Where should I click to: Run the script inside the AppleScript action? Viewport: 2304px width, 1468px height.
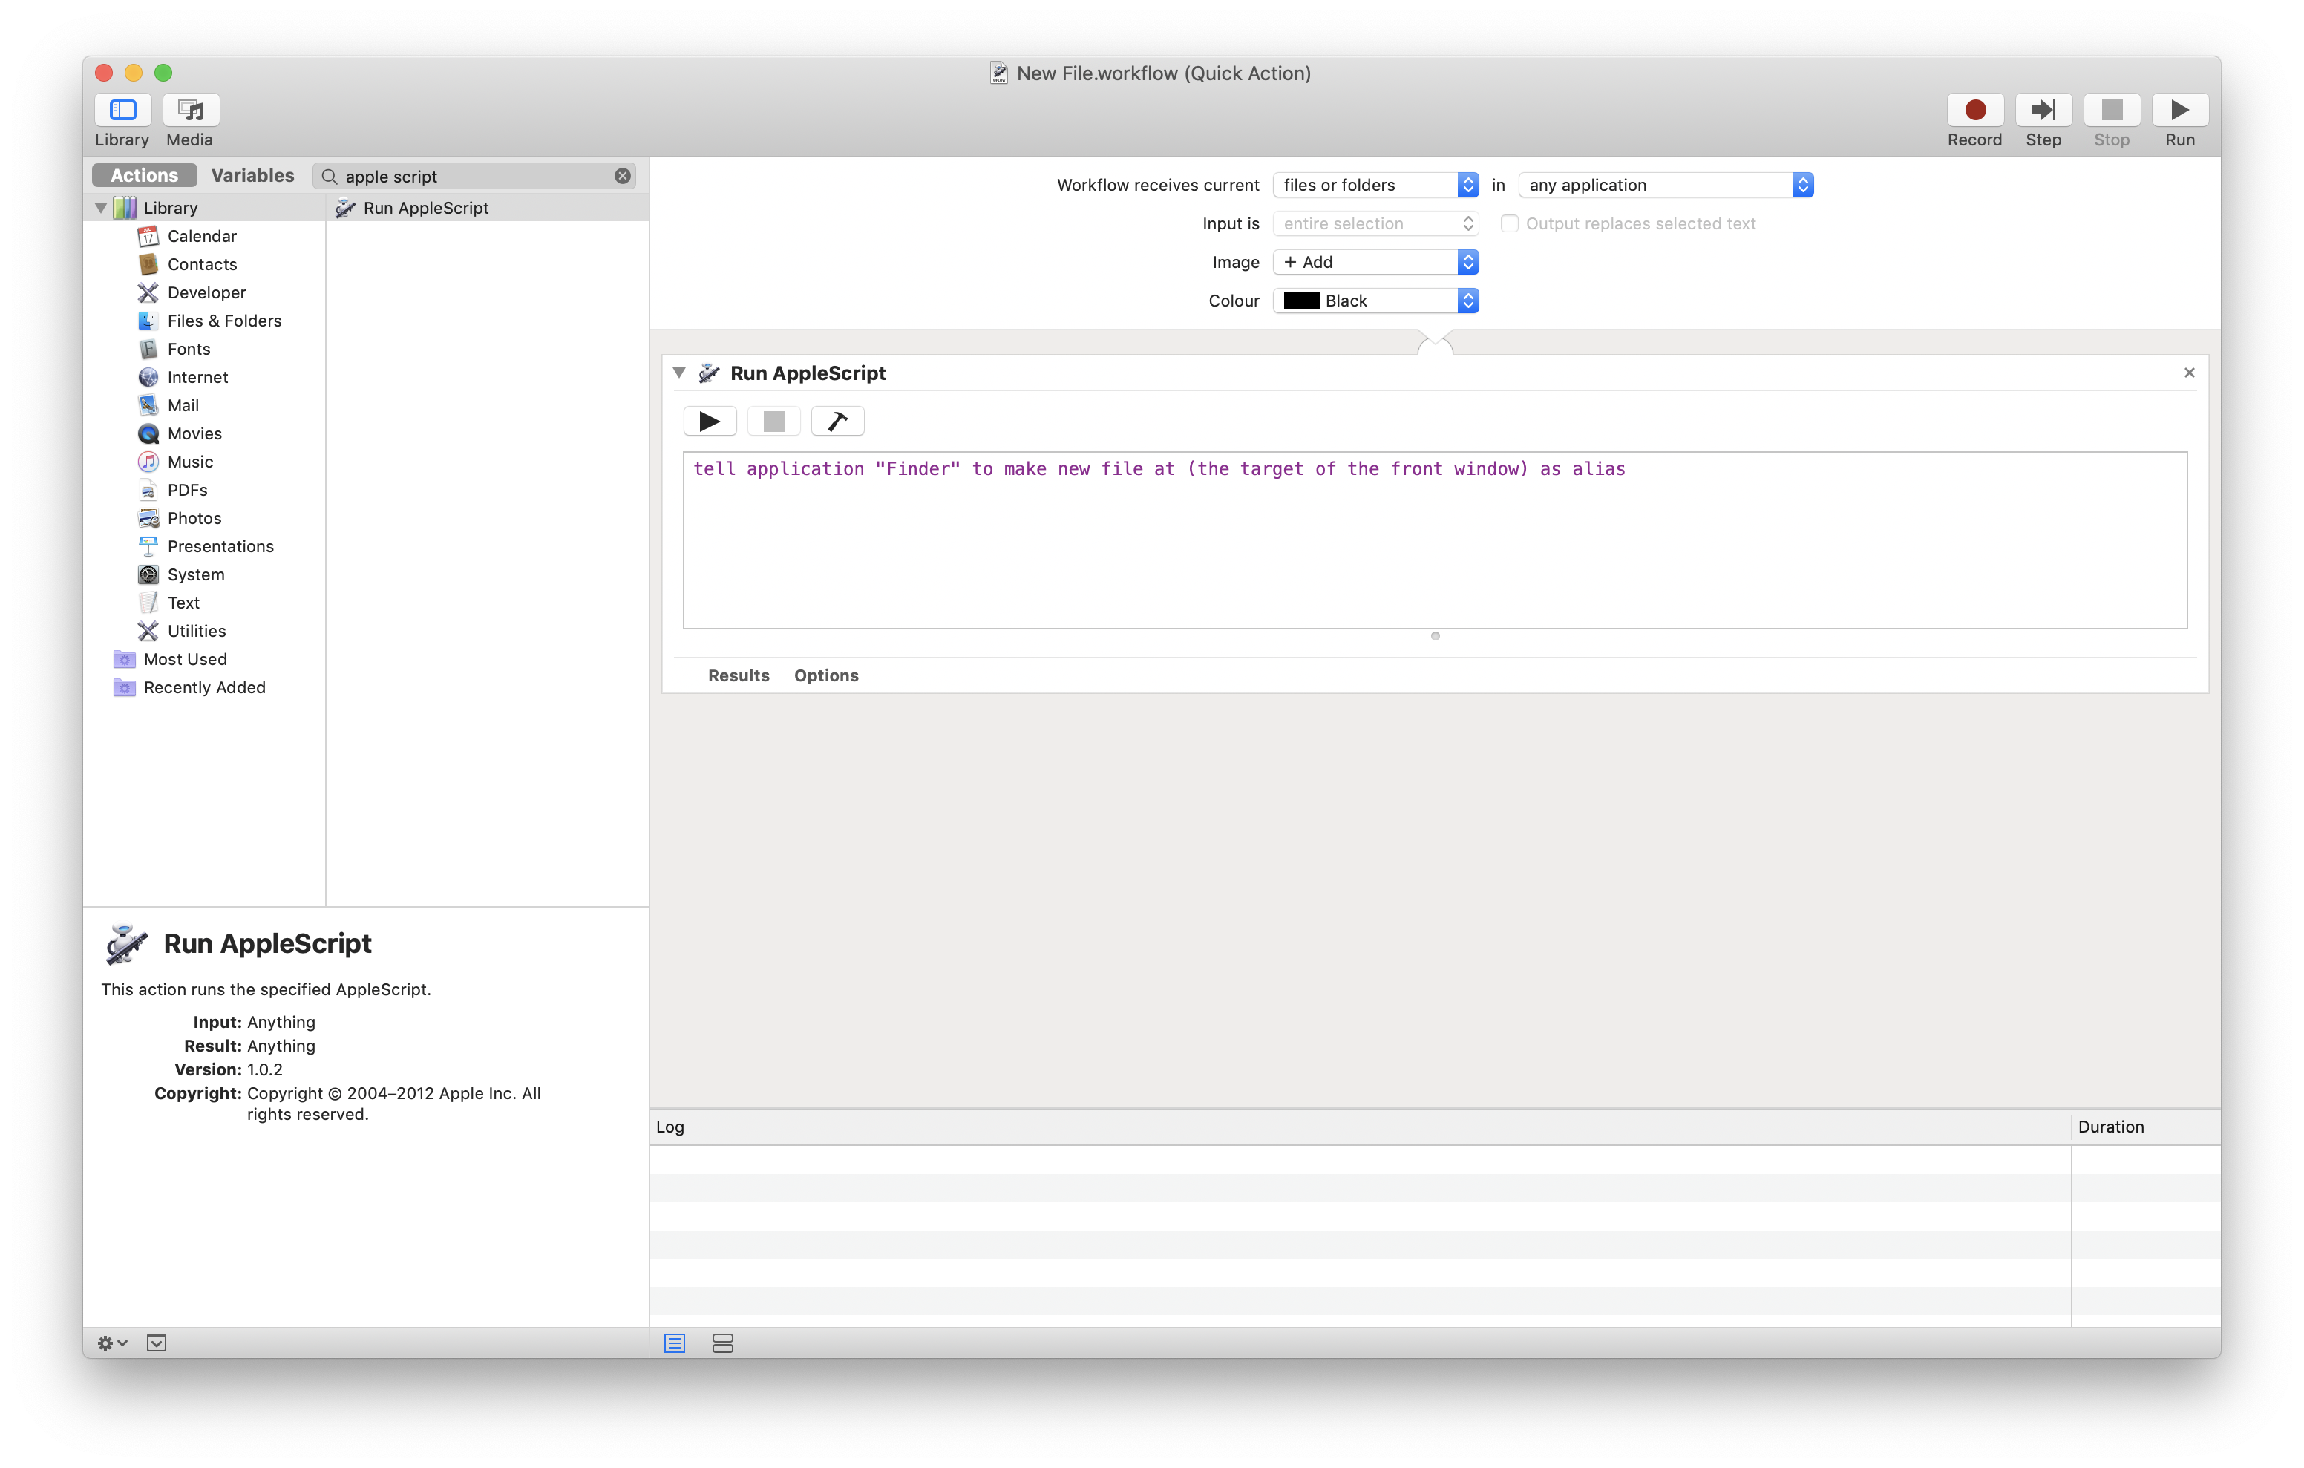(709, 421)
